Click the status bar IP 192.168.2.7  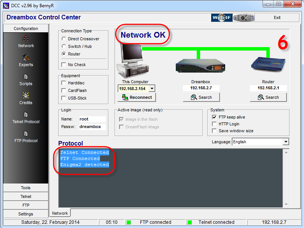click(274, 222)
